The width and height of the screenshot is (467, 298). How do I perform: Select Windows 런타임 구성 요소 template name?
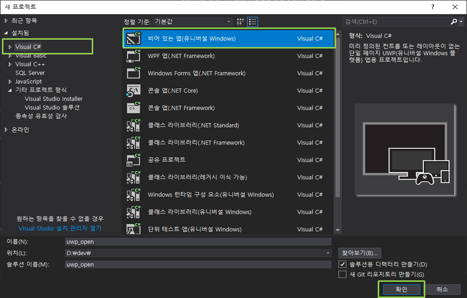211,195
